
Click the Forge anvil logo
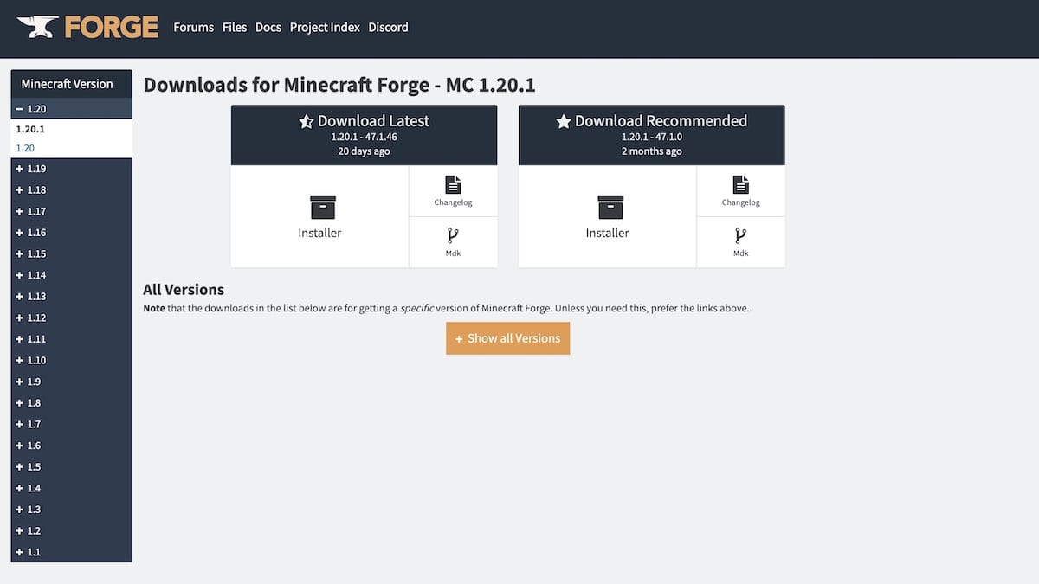click(38, 27)
